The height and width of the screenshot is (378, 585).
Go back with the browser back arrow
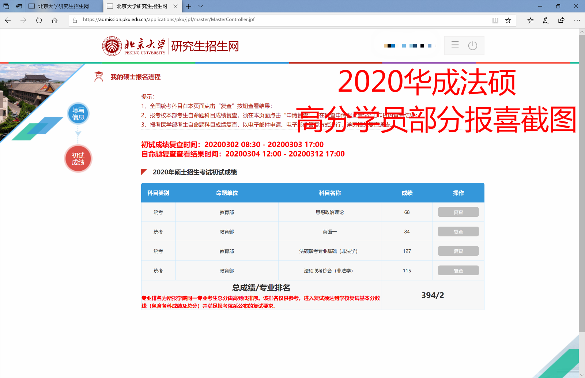click(8, 20)
